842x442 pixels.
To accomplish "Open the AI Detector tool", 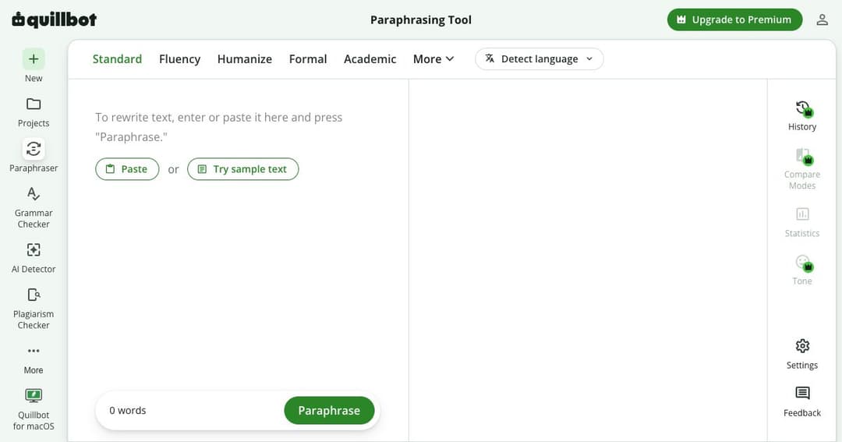I will tap(34, 258).
